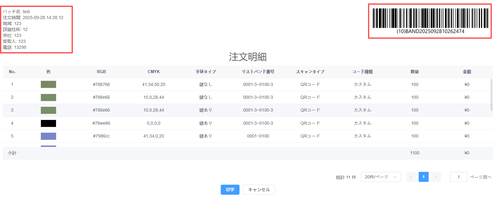Click the キャンセル cancel button
The width and height of the screenshot is (494, 200).
click(259, 190)
